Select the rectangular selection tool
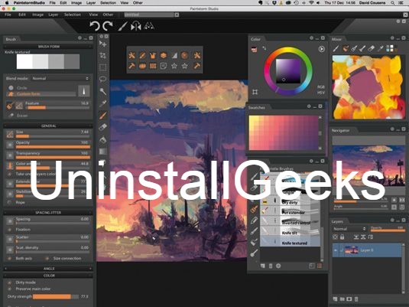The width and height of the screenshot is (409, 307). click(102, 67)
